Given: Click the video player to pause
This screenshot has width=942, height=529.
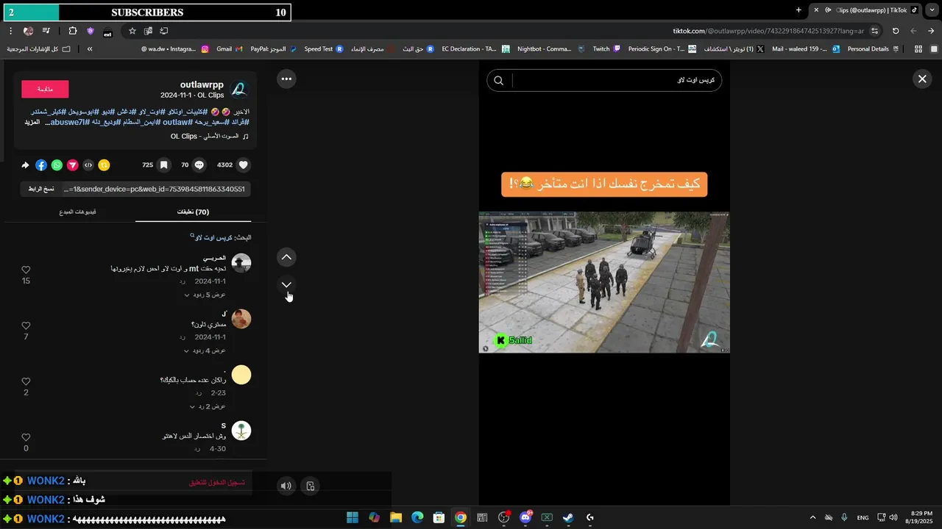Looking at the screenshot, I should click(604, 282).
